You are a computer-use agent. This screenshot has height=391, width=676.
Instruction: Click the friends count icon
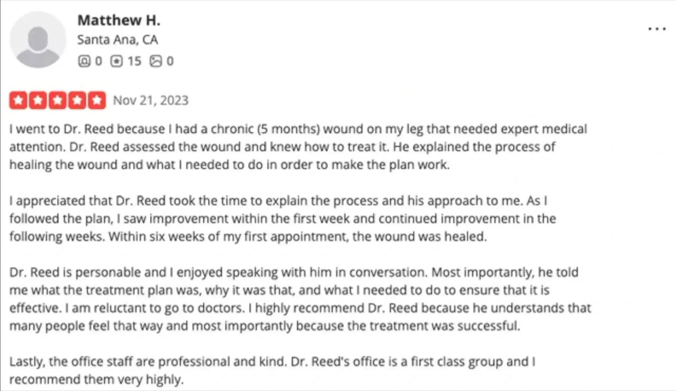click(84, 61)
